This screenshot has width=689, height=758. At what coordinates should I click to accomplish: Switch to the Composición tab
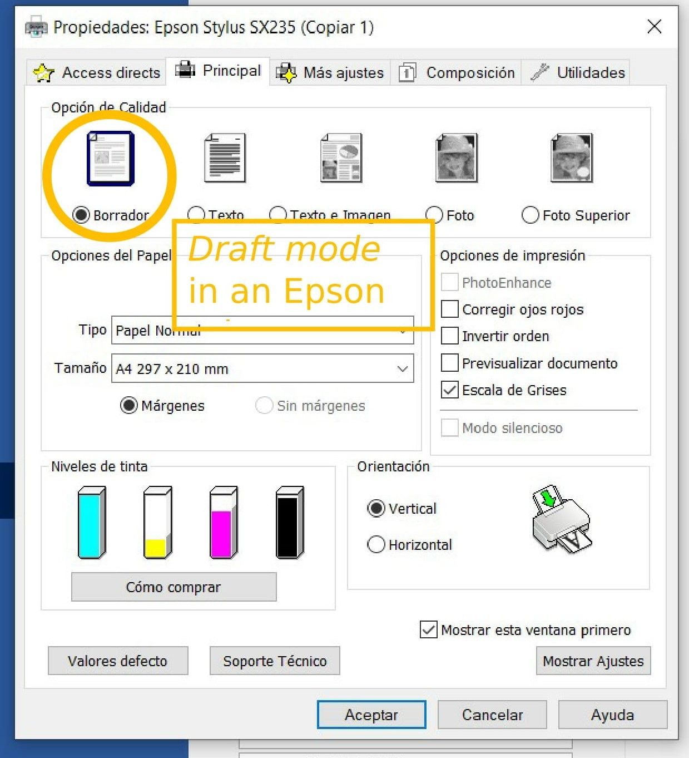click(457, 72)
